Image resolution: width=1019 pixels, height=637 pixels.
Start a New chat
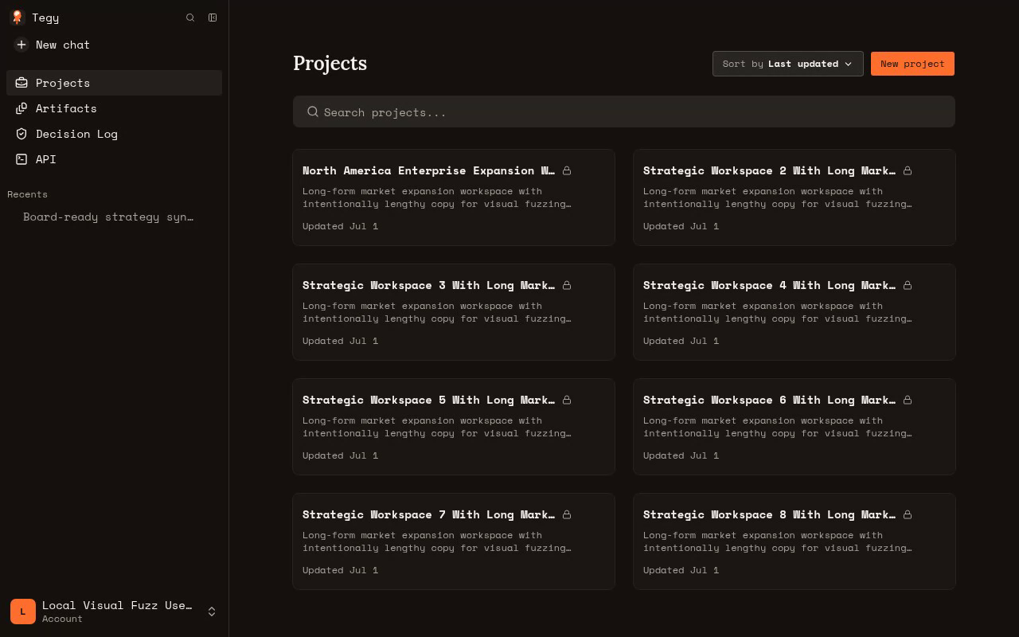tap(114, 45)
